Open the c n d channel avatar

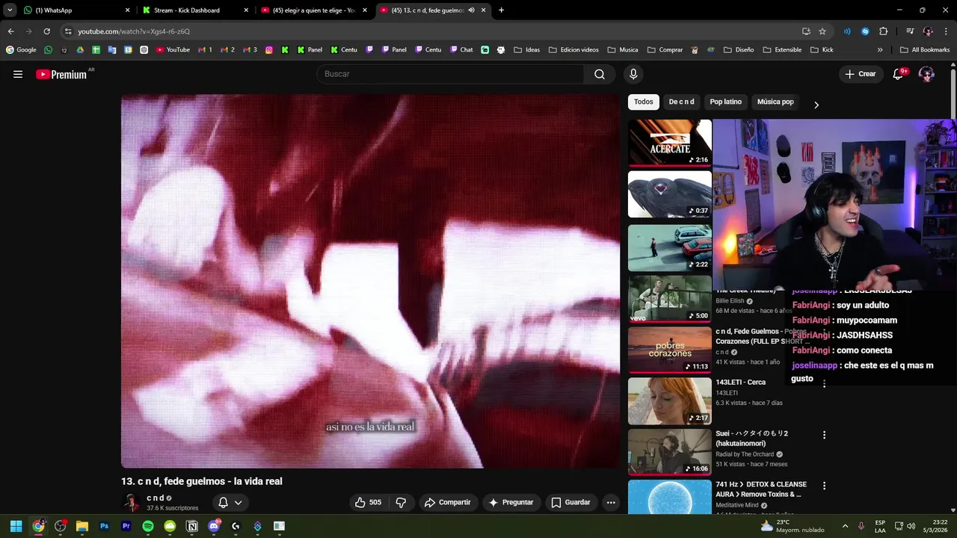(131, 502)
